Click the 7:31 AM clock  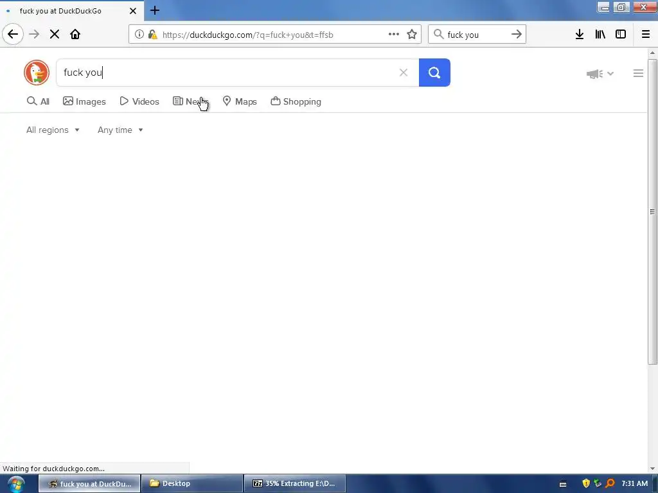click(634, 483)
